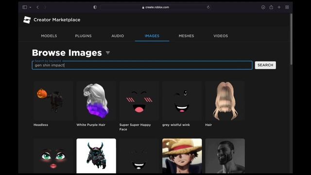The image size is (311, 175).
Task: Switch to the PLUGINS tab
Action: point(83,36)
